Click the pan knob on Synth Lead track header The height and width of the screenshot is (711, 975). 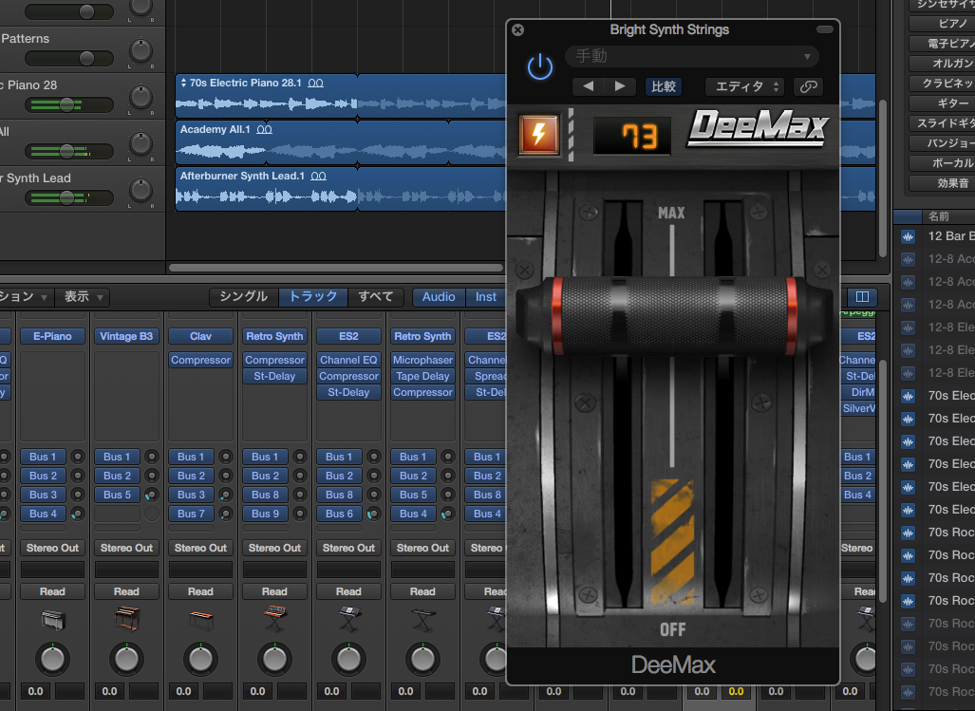tap(141, 190)
